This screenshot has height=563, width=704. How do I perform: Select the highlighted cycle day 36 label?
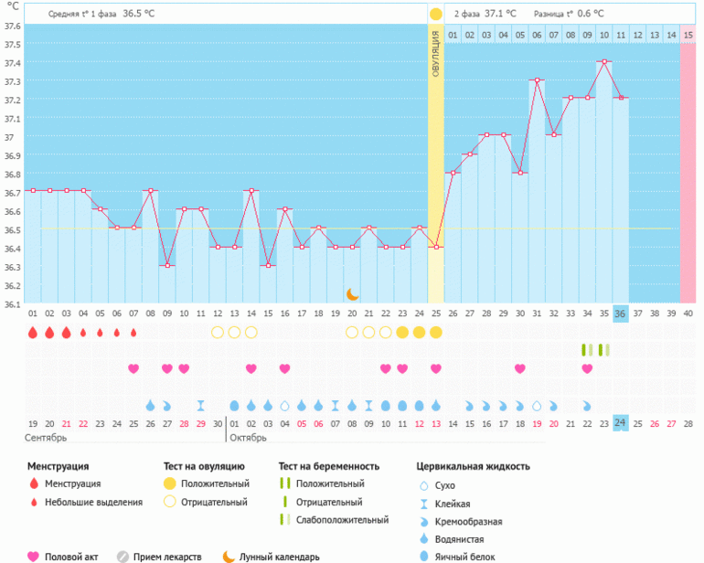click(x=620, y=313)
